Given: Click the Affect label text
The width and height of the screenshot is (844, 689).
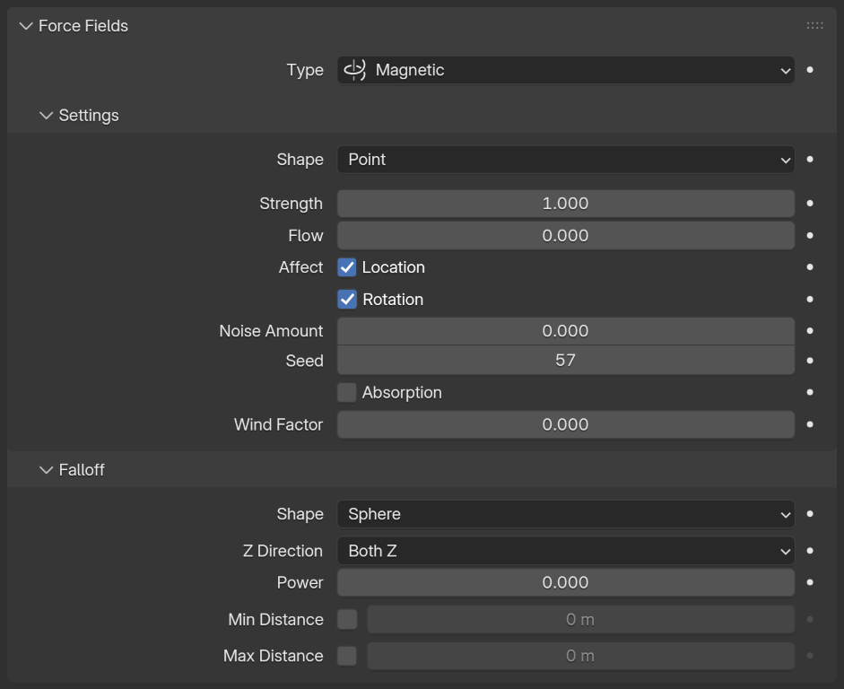Looking at the screenshot, I should pos(300,267).
